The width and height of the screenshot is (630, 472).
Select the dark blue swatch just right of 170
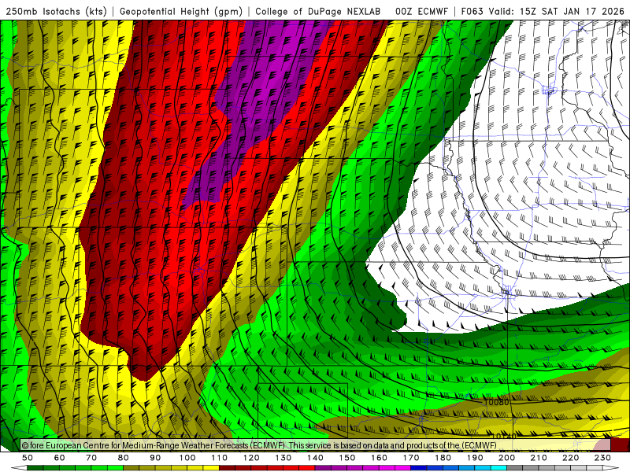tap(419, 468)
